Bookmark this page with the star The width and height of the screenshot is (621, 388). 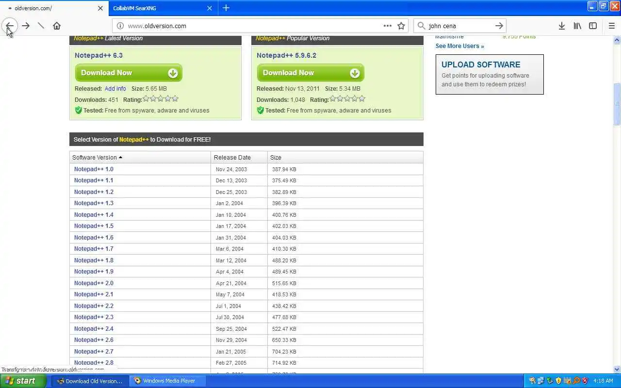pos(401,26)
